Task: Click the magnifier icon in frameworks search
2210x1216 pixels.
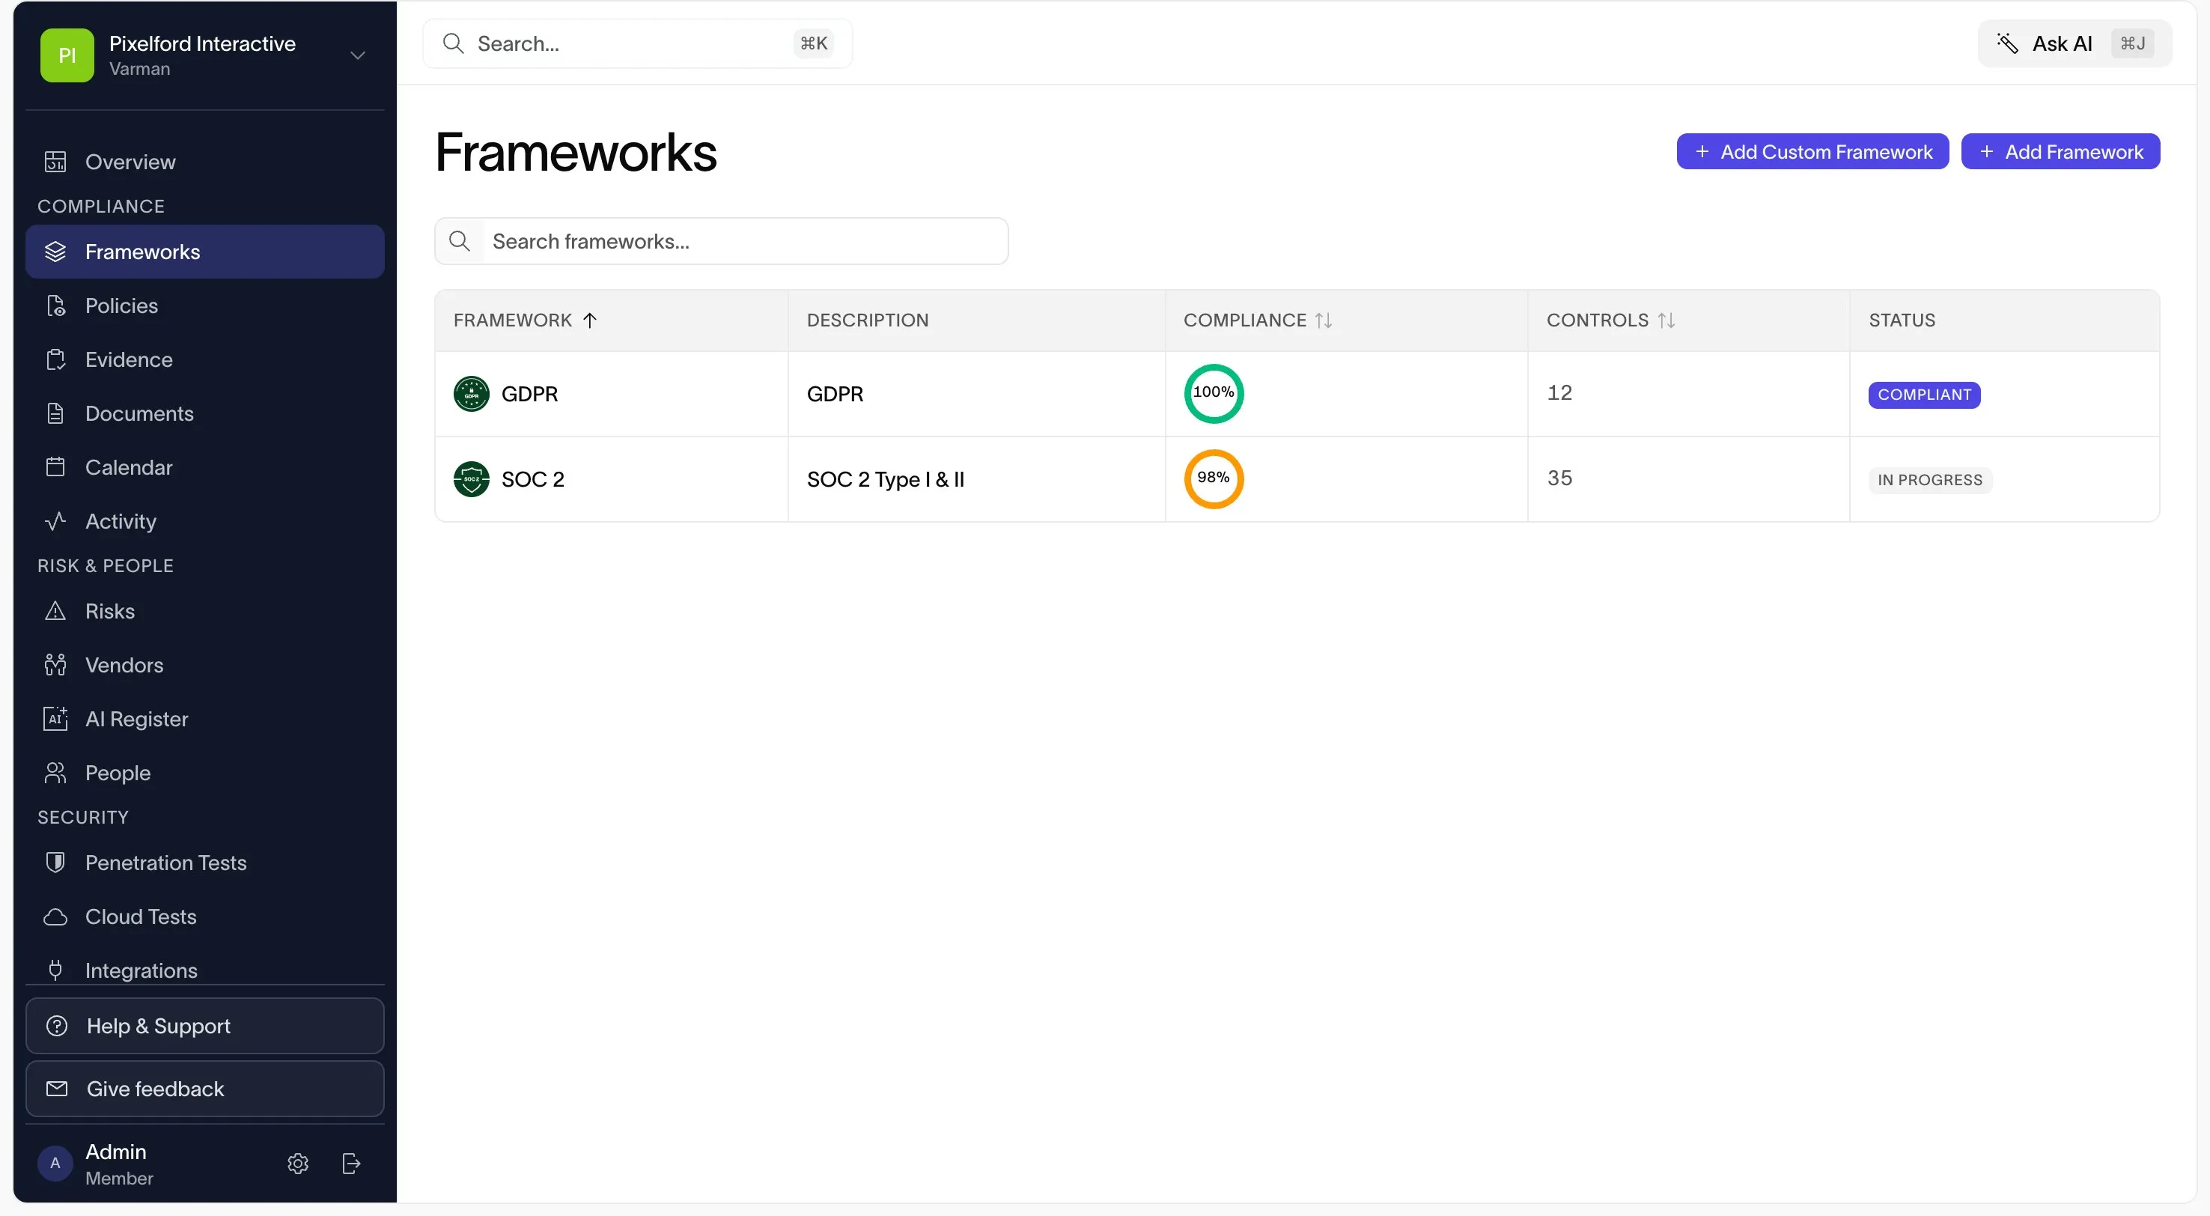Action: 460,241
